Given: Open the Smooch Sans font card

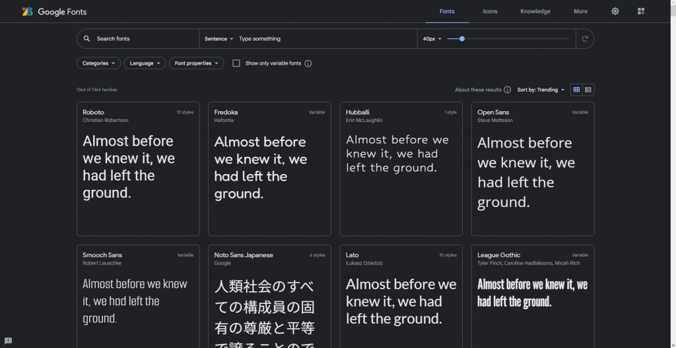Looking at the screenshot, I should pos(138,297).
